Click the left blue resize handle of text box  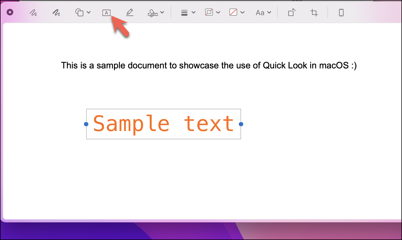point(86,124)
